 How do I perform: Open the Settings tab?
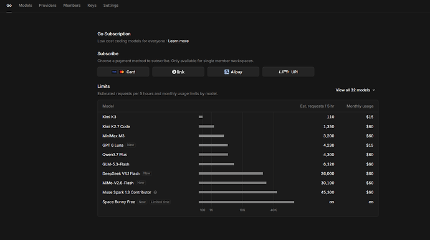pos(111,6)
